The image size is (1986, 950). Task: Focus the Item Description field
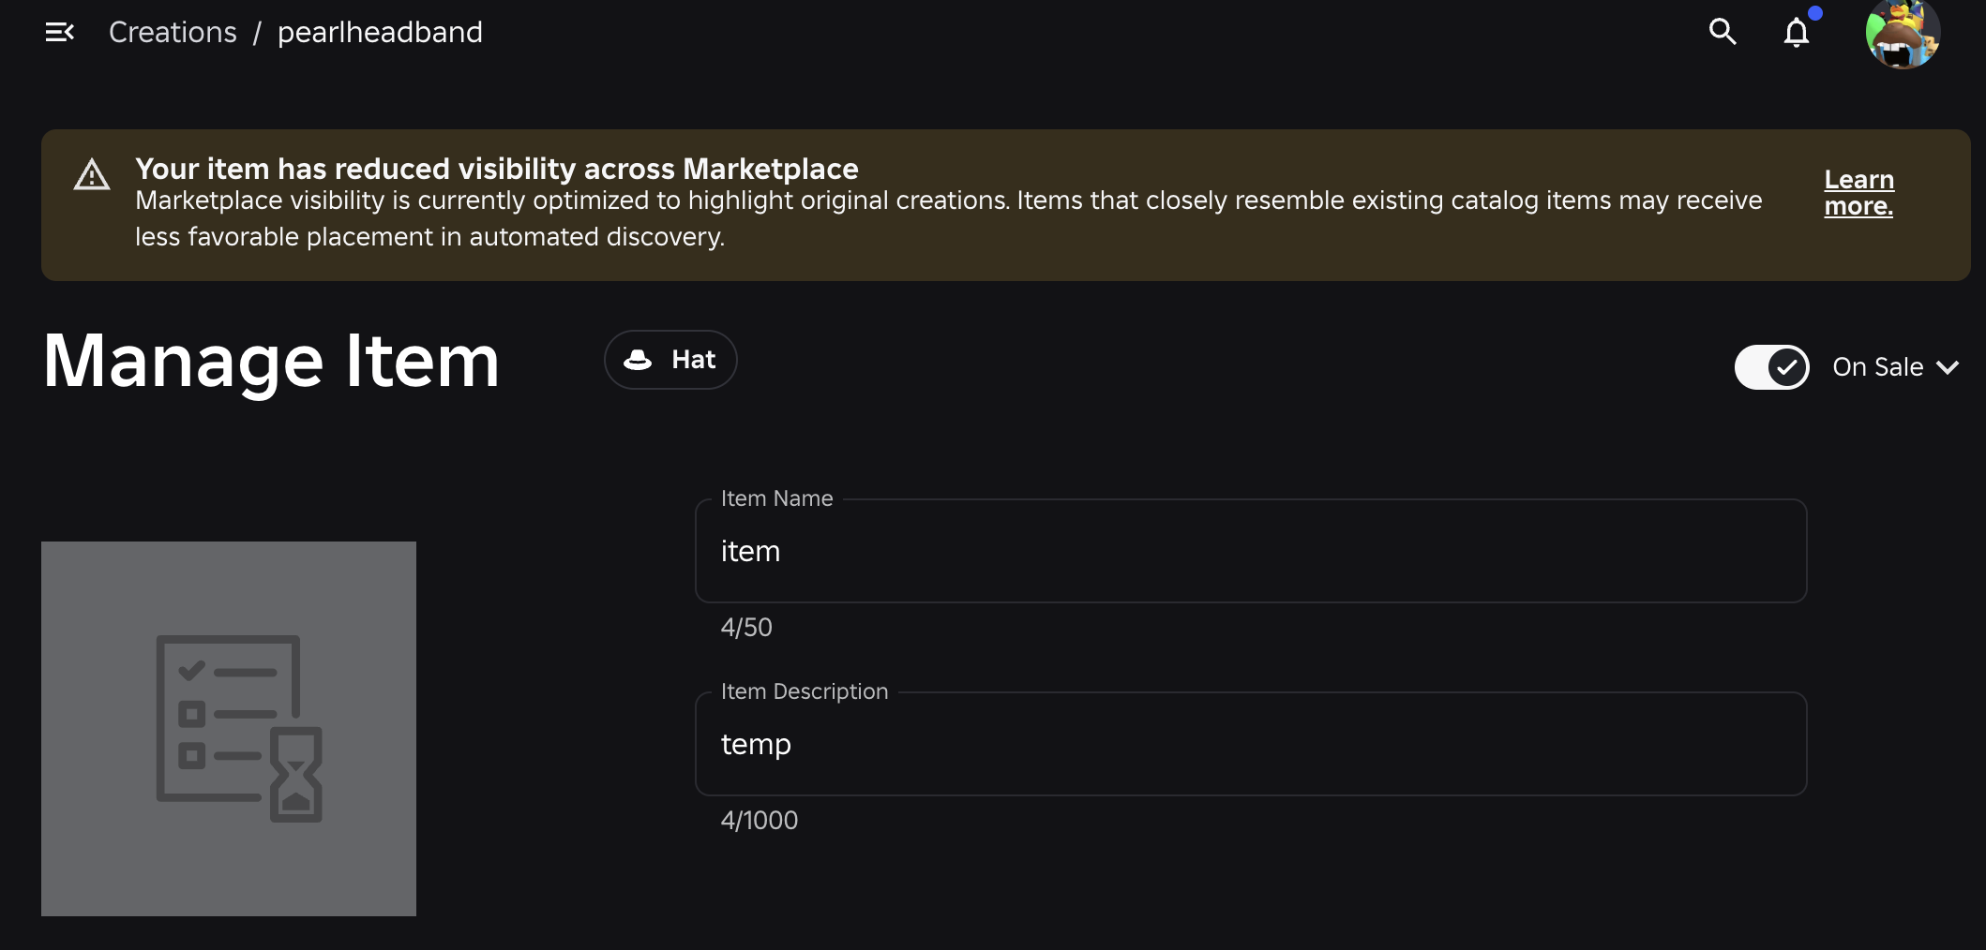tap(1251, 744)
